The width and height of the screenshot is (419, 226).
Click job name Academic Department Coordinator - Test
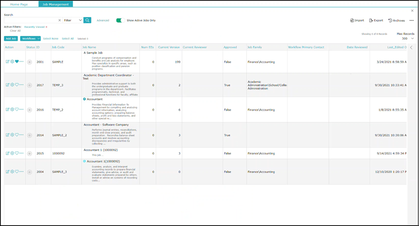108,77
